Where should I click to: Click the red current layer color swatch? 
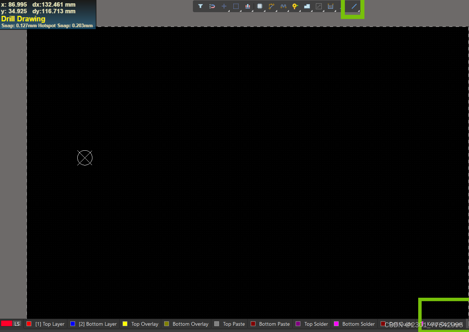click(7, 324)
